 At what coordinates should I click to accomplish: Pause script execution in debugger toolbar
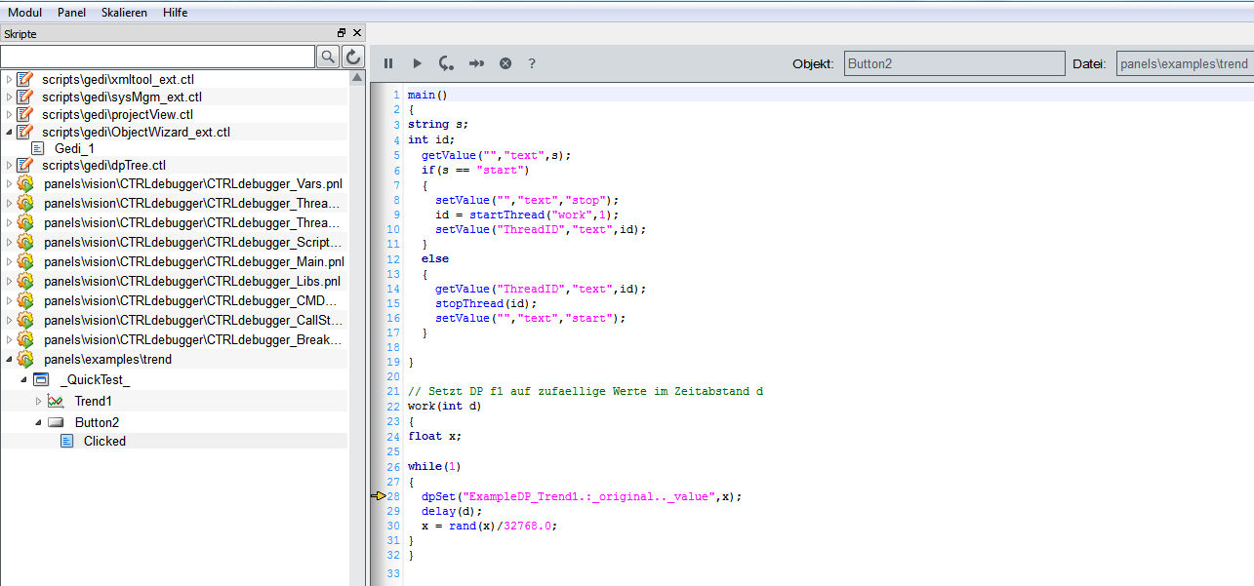tap(388, 63)
